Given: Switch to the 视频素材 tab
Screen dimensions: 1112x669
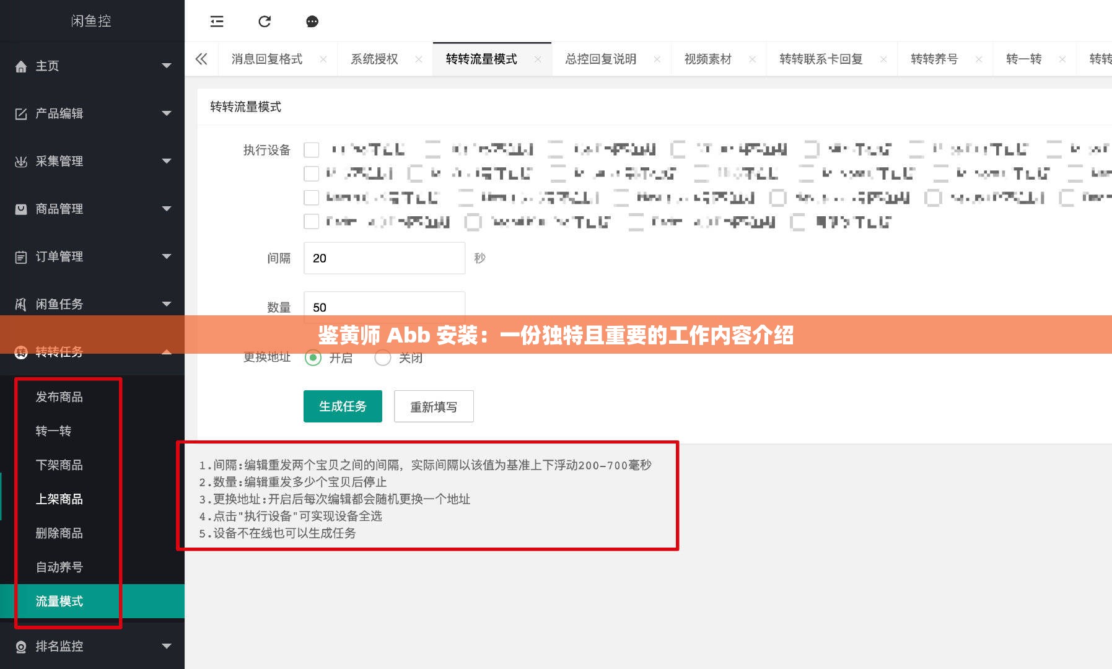Looking at the screenshot, I should point(708,59).
